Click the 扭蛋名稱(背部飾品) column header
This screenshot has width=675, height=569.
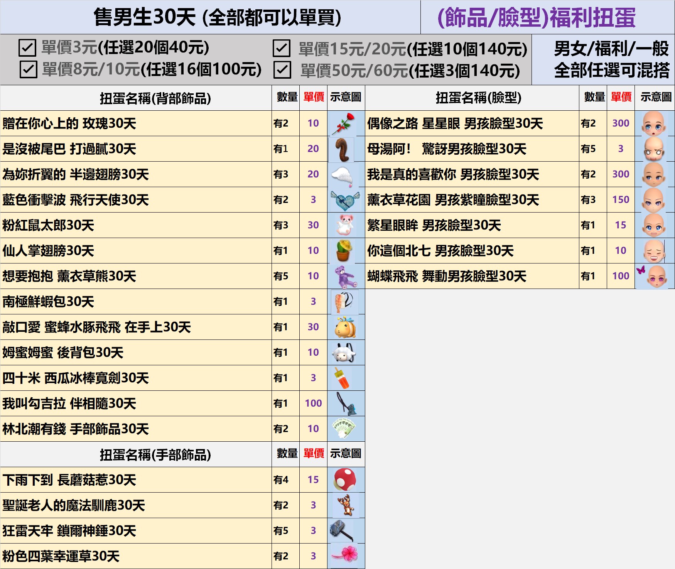pos(155,98)
